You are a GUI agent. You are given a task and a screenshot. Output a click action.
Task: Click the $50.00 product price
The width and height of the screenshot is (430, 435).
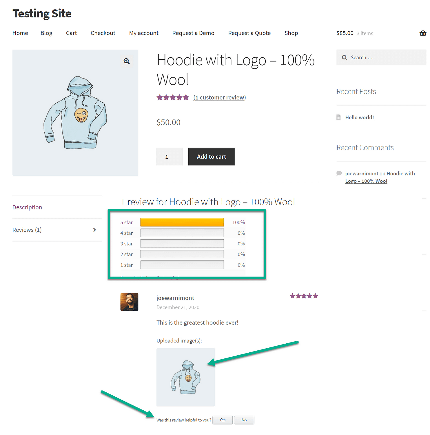pyautogui.click(x=168, y=122)
